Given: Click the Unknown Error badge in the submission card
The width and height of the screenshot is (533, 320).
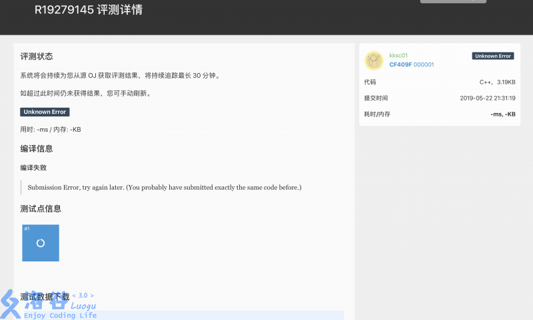Looking at the screenshot, I should click(x=493, y=56).
